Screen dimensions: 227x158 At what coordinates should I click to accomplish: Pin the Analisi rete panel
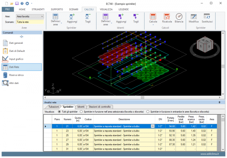pyautogui.click(x=219, y=102)
